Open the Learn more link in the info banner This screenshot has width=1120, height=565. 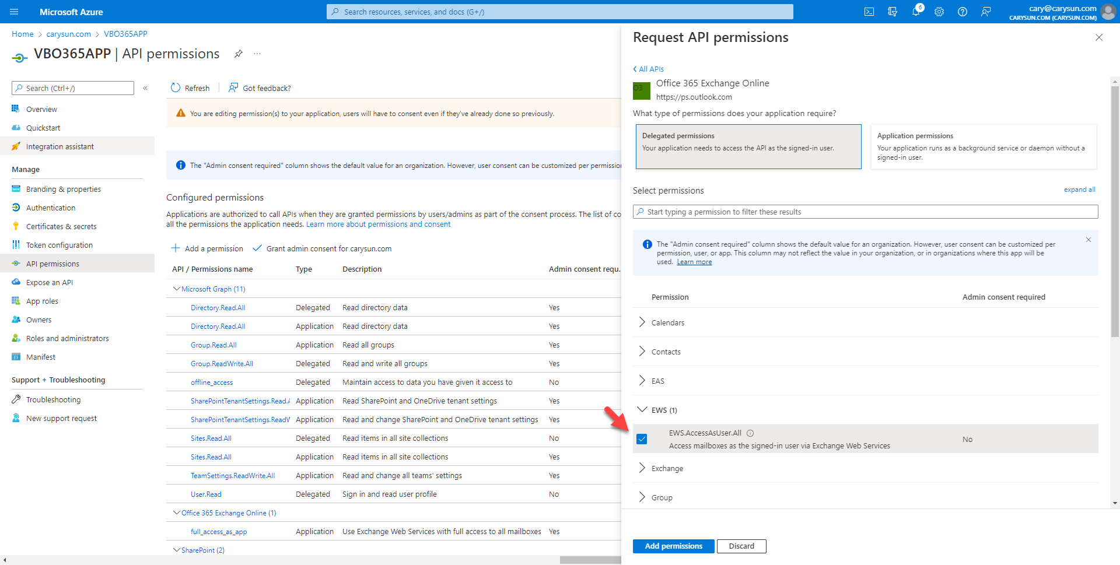pos(694,262)
